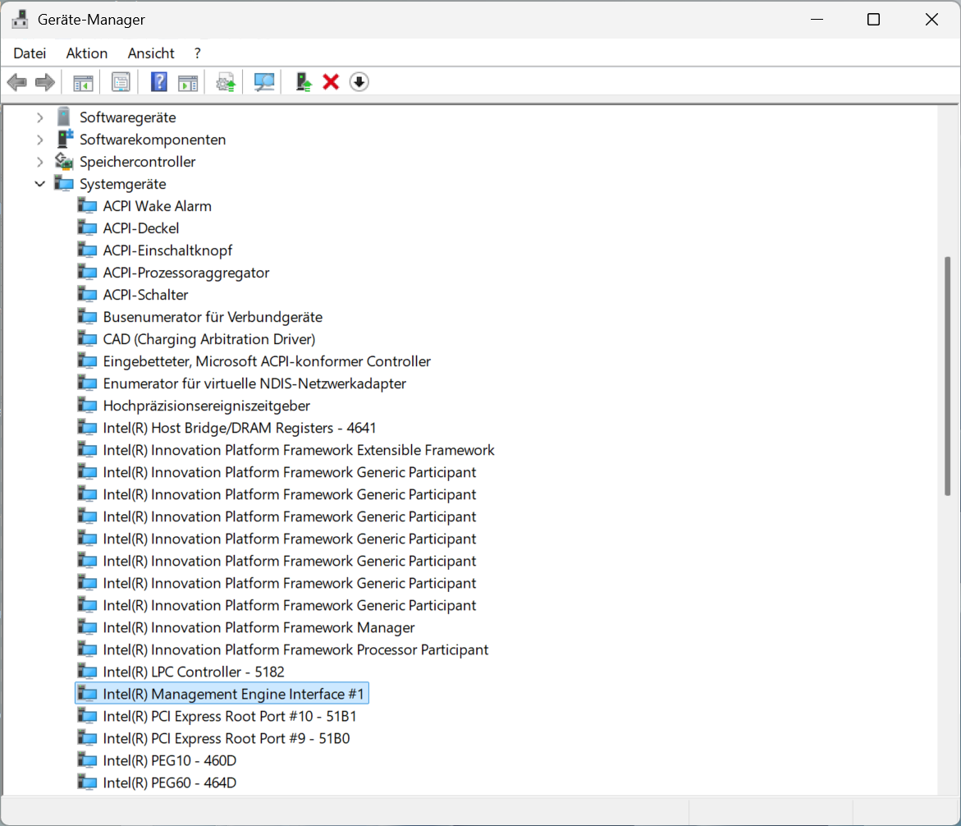
Task: Click the update driver toolbar icon
Action: pos(226,82)
